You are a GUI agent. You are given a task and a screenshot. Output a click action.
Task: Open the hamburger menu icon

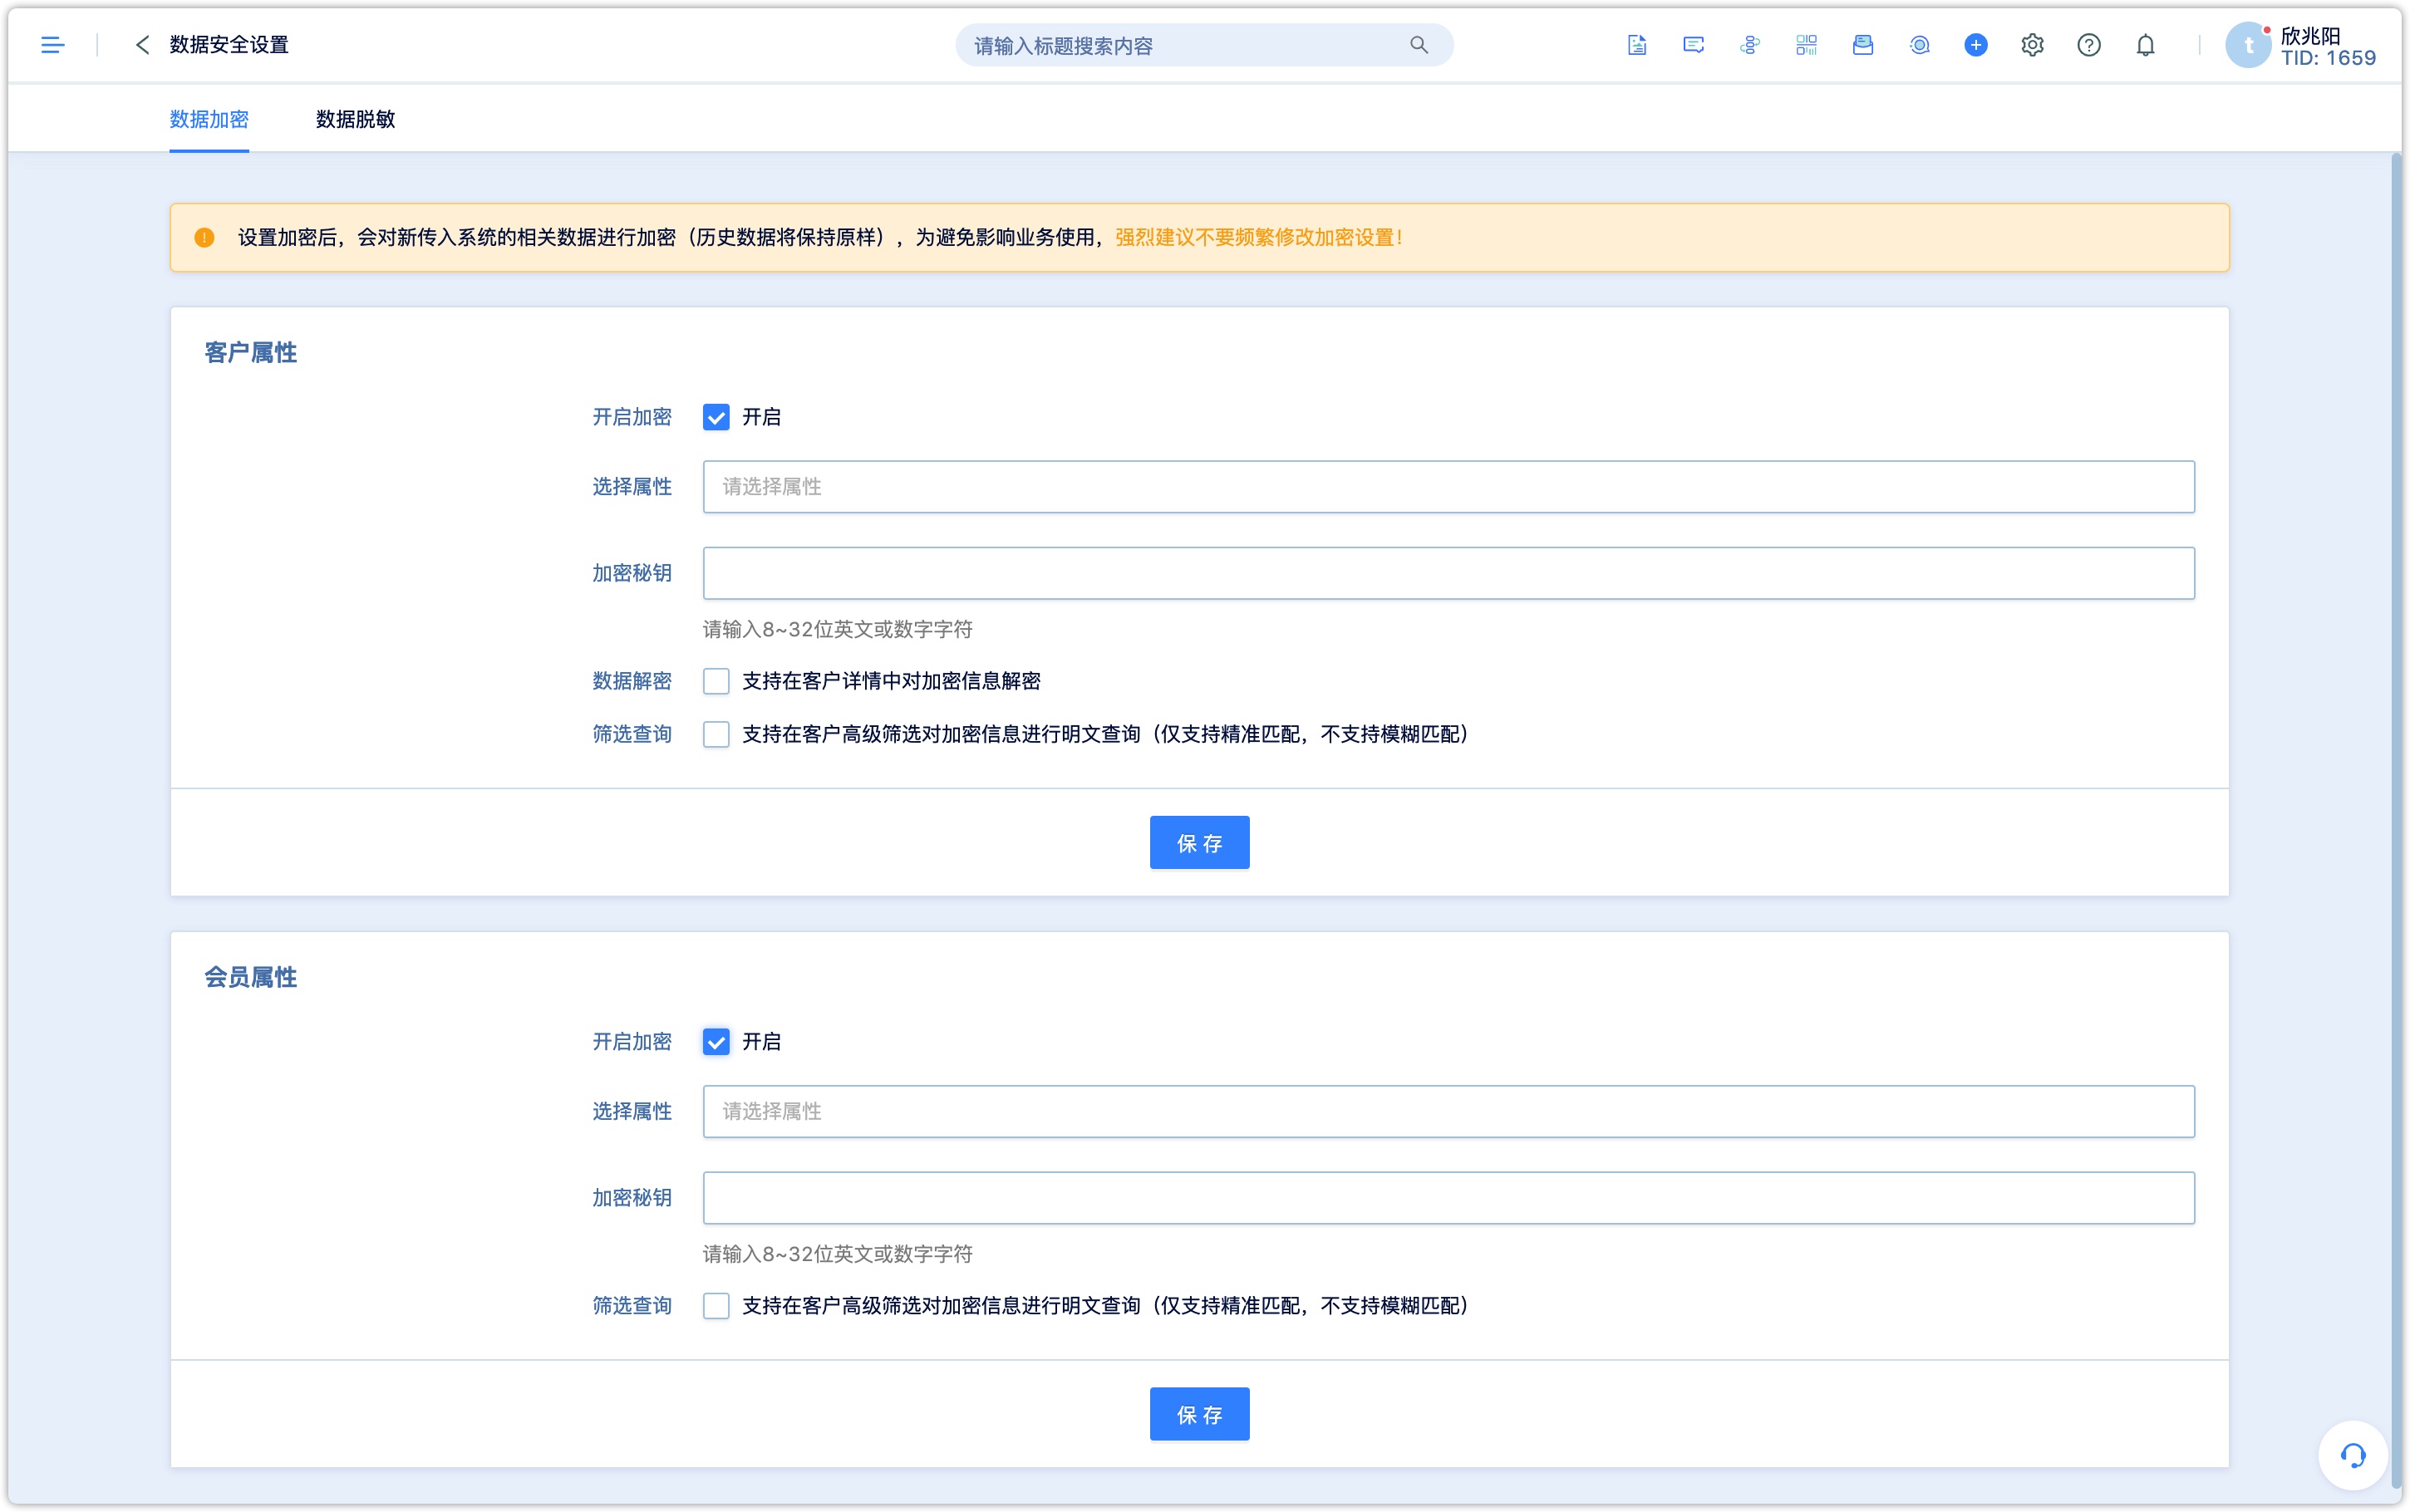click(x=53, y=45)
